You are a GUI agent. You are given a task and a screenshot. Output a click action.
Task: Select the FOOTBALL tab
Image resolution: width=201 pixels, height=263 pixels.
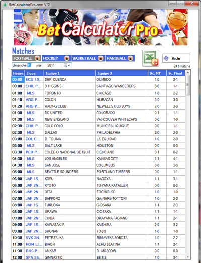pos(26,58)
